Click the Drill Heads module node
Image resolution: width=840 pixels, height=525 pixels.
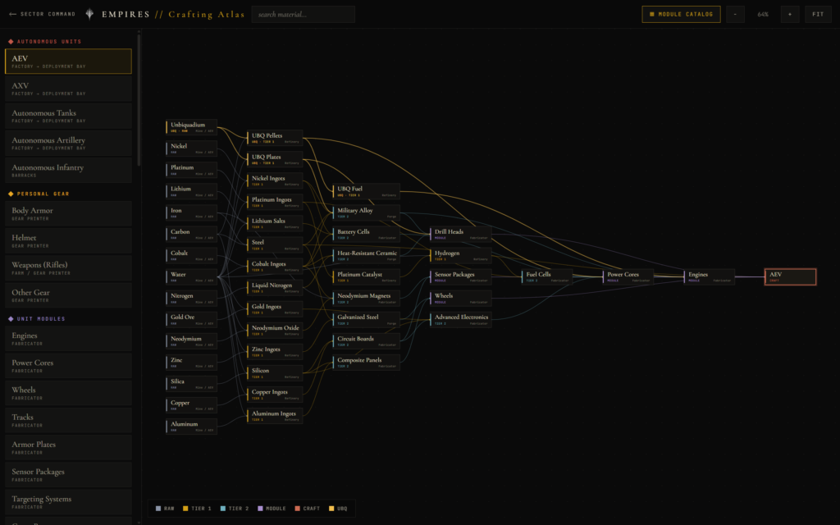(x=461, y=234)
